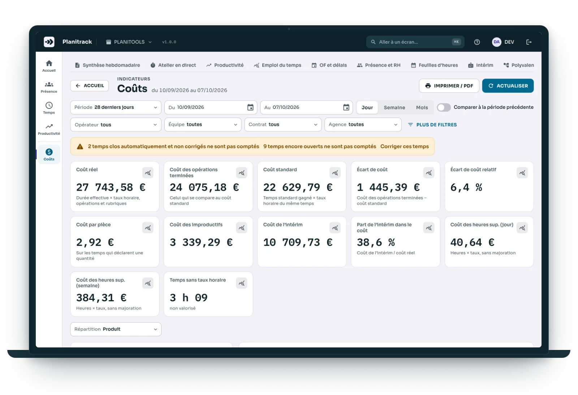The width and height of the screenshot is (578, 395).
Task: Click the ACCUEIL back button
Action: 90,86
